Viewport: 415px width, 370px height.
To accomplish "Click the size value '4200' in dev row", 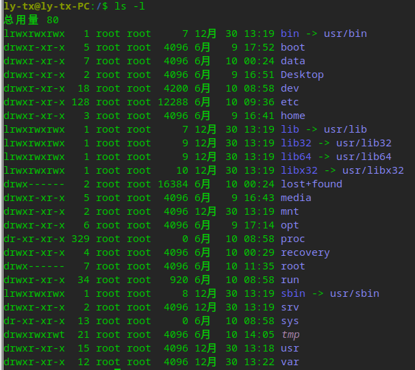I will pyautogui.click(x=176, y=88).
